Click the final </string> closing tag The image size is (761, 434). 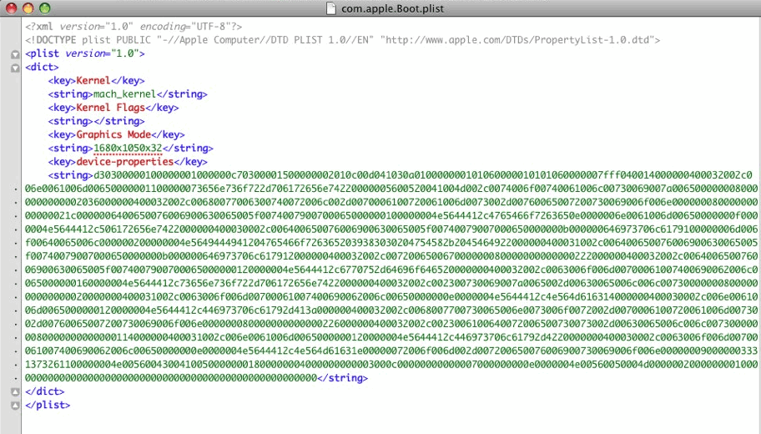tap(343, 378)
